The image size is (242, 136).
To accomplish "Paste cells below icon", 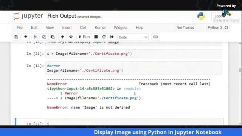I will click(x=53, y=37).
